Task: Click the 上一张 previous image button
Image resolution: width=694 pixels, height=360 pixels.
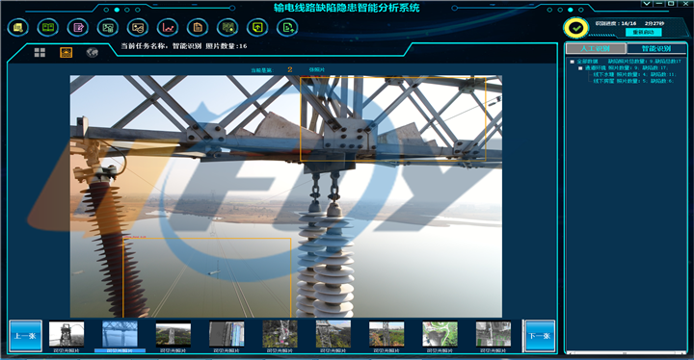Action: point(26,336)
